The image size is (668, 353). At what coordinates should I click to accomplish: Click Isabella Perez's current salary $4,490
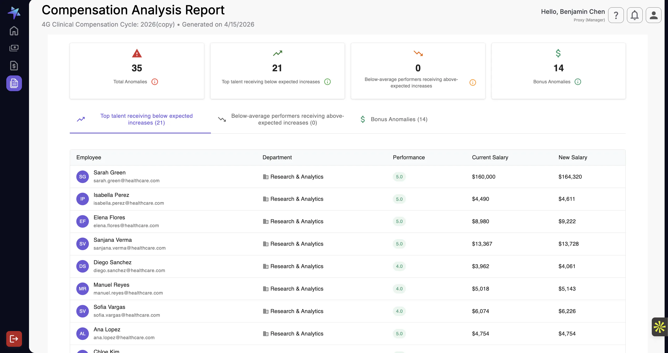480,199
